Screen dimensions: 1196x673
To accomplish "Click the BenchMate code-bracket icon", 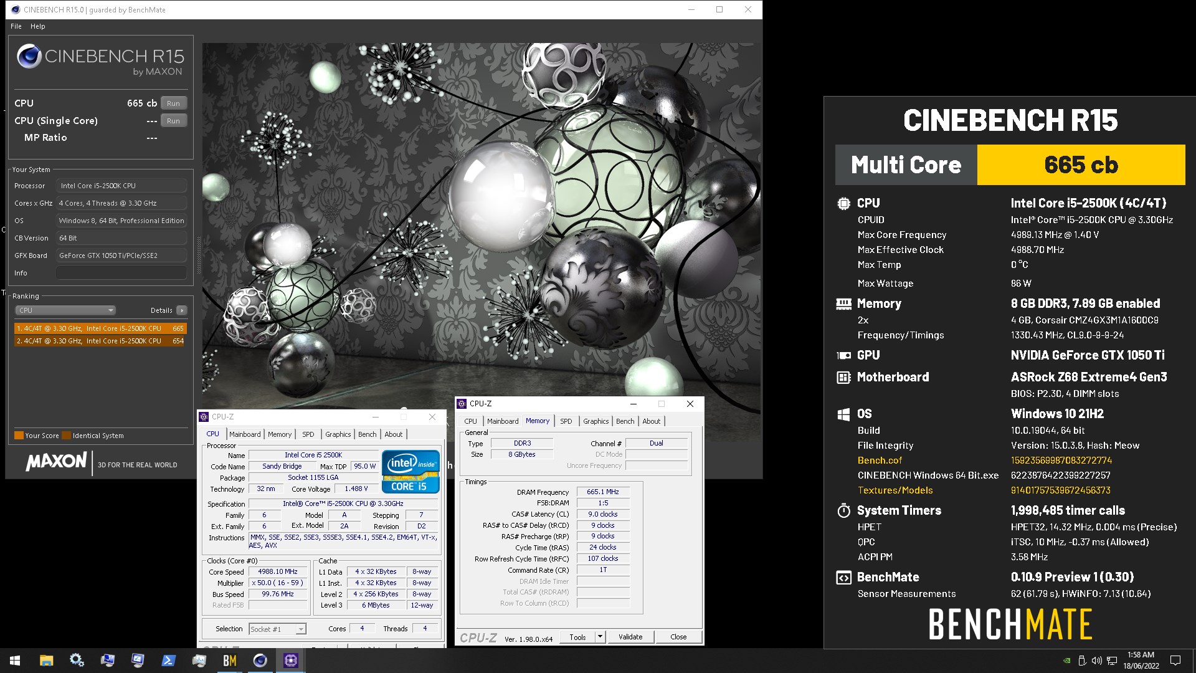I will point(843,578).
